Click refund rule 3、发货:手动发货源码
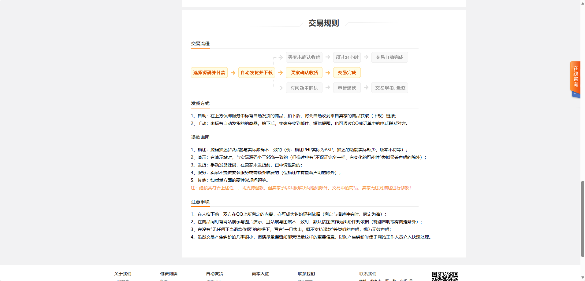 pyautogui.click(x=247, y=165)
